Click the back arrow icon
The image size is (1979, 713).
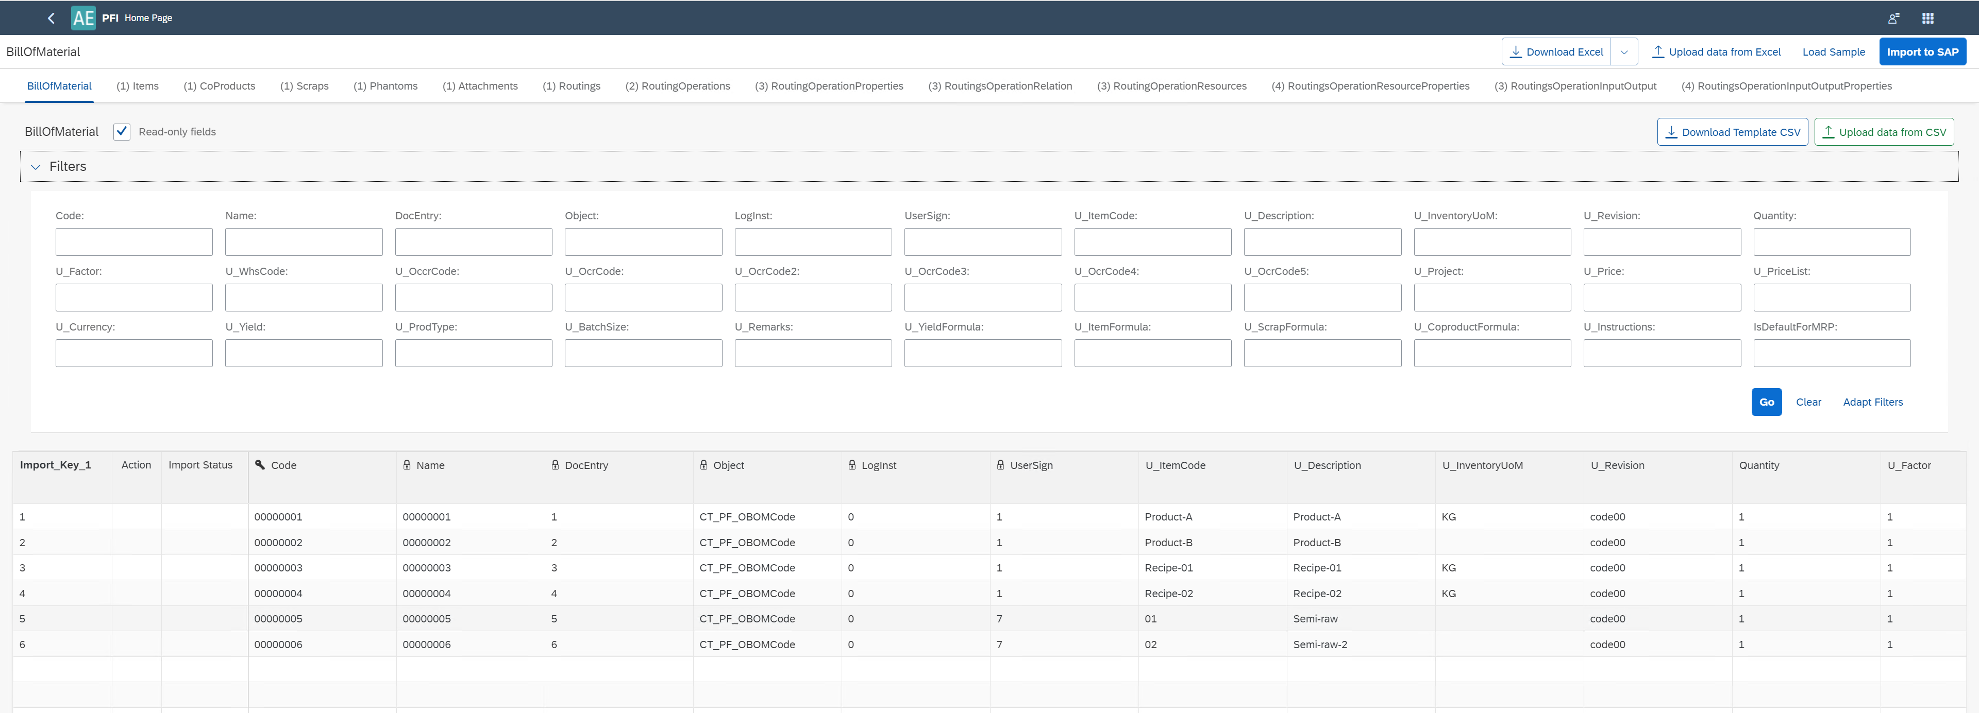point(51,18)
